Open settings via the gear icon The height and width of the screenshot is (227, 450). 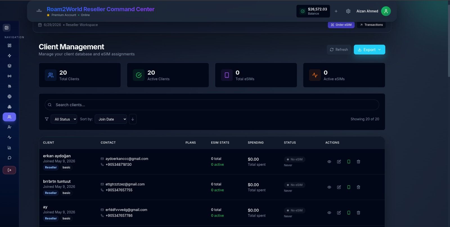[348, 11]
